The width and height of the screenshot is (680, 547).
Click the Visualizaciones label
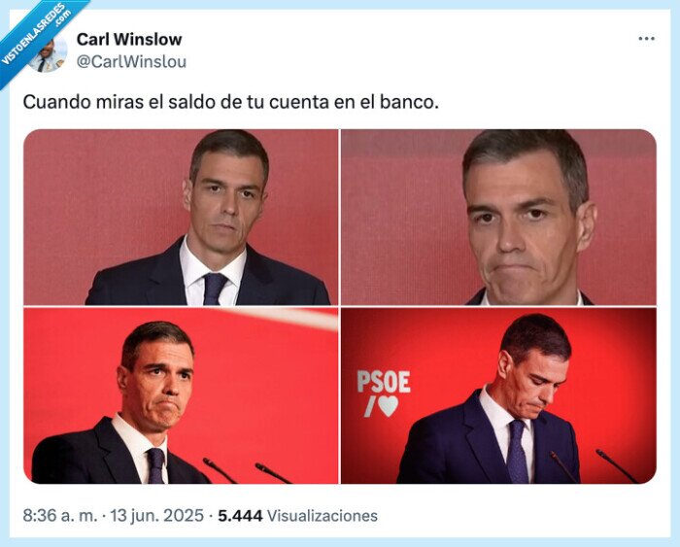point(323,516)
